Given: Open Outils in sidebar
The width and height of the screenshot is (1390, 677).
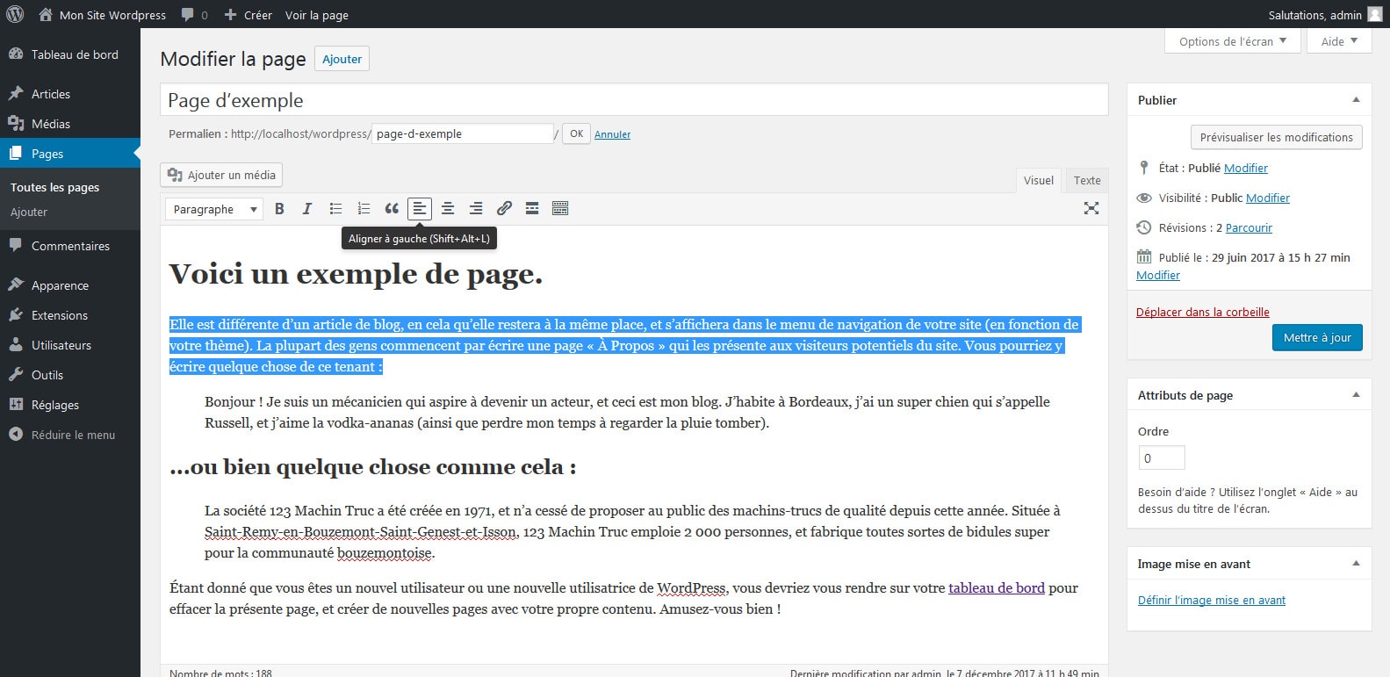Looking at the screenshot, I should (x=70, y=375).
